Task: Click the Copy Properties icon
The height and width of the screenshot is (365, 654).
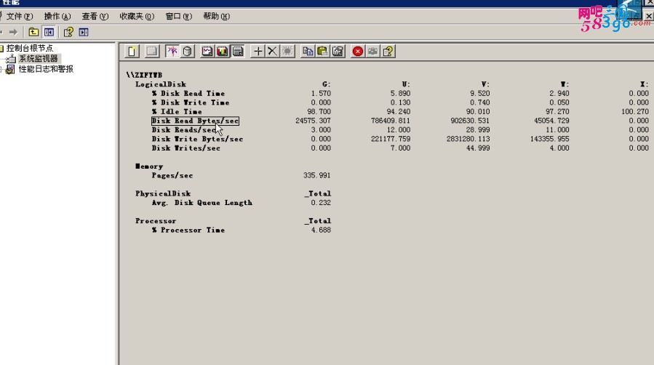Action: [x=308, y=51]
